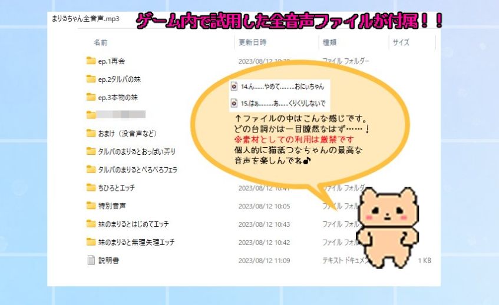
Task: Click the 2023/08/12 10:05 date for 特別音声
Action: pos(264,207)
